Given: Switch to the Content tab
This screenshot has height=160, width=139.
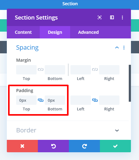Looking at the screenshot, I should (23, 32).
